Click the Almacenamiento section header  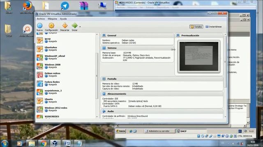tap(162, 94)
